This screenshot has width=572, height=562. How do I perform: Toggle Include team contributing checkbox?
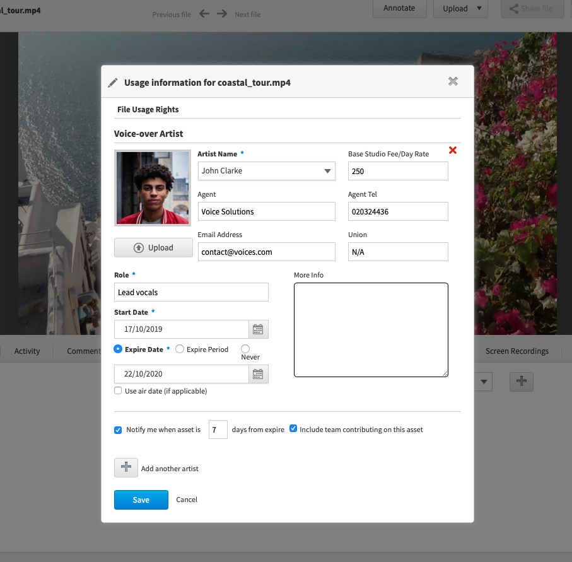[293, 428]
